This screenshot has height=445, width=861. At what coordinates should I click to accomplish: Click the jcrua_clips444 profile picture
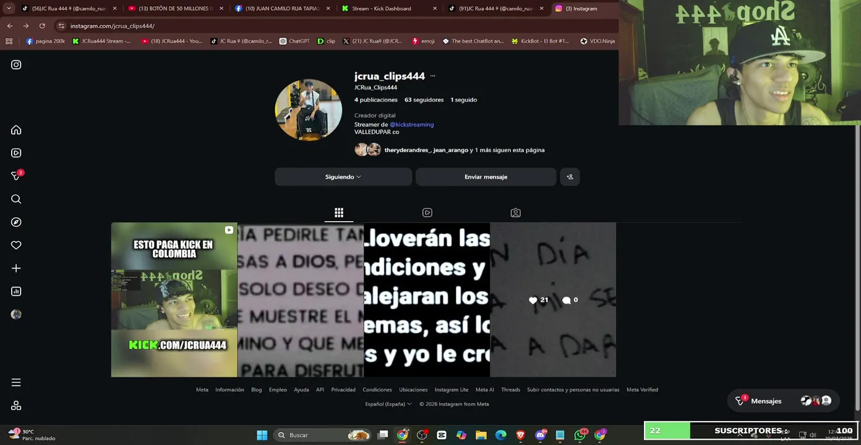click(x=308, y=110)
